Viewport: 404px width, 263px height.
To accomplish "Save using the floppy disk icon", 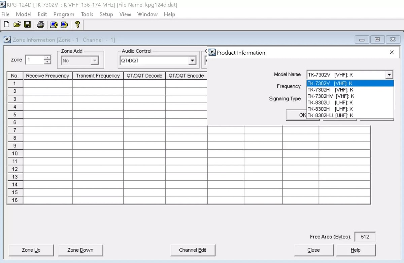I will click(x=27, y=25).
